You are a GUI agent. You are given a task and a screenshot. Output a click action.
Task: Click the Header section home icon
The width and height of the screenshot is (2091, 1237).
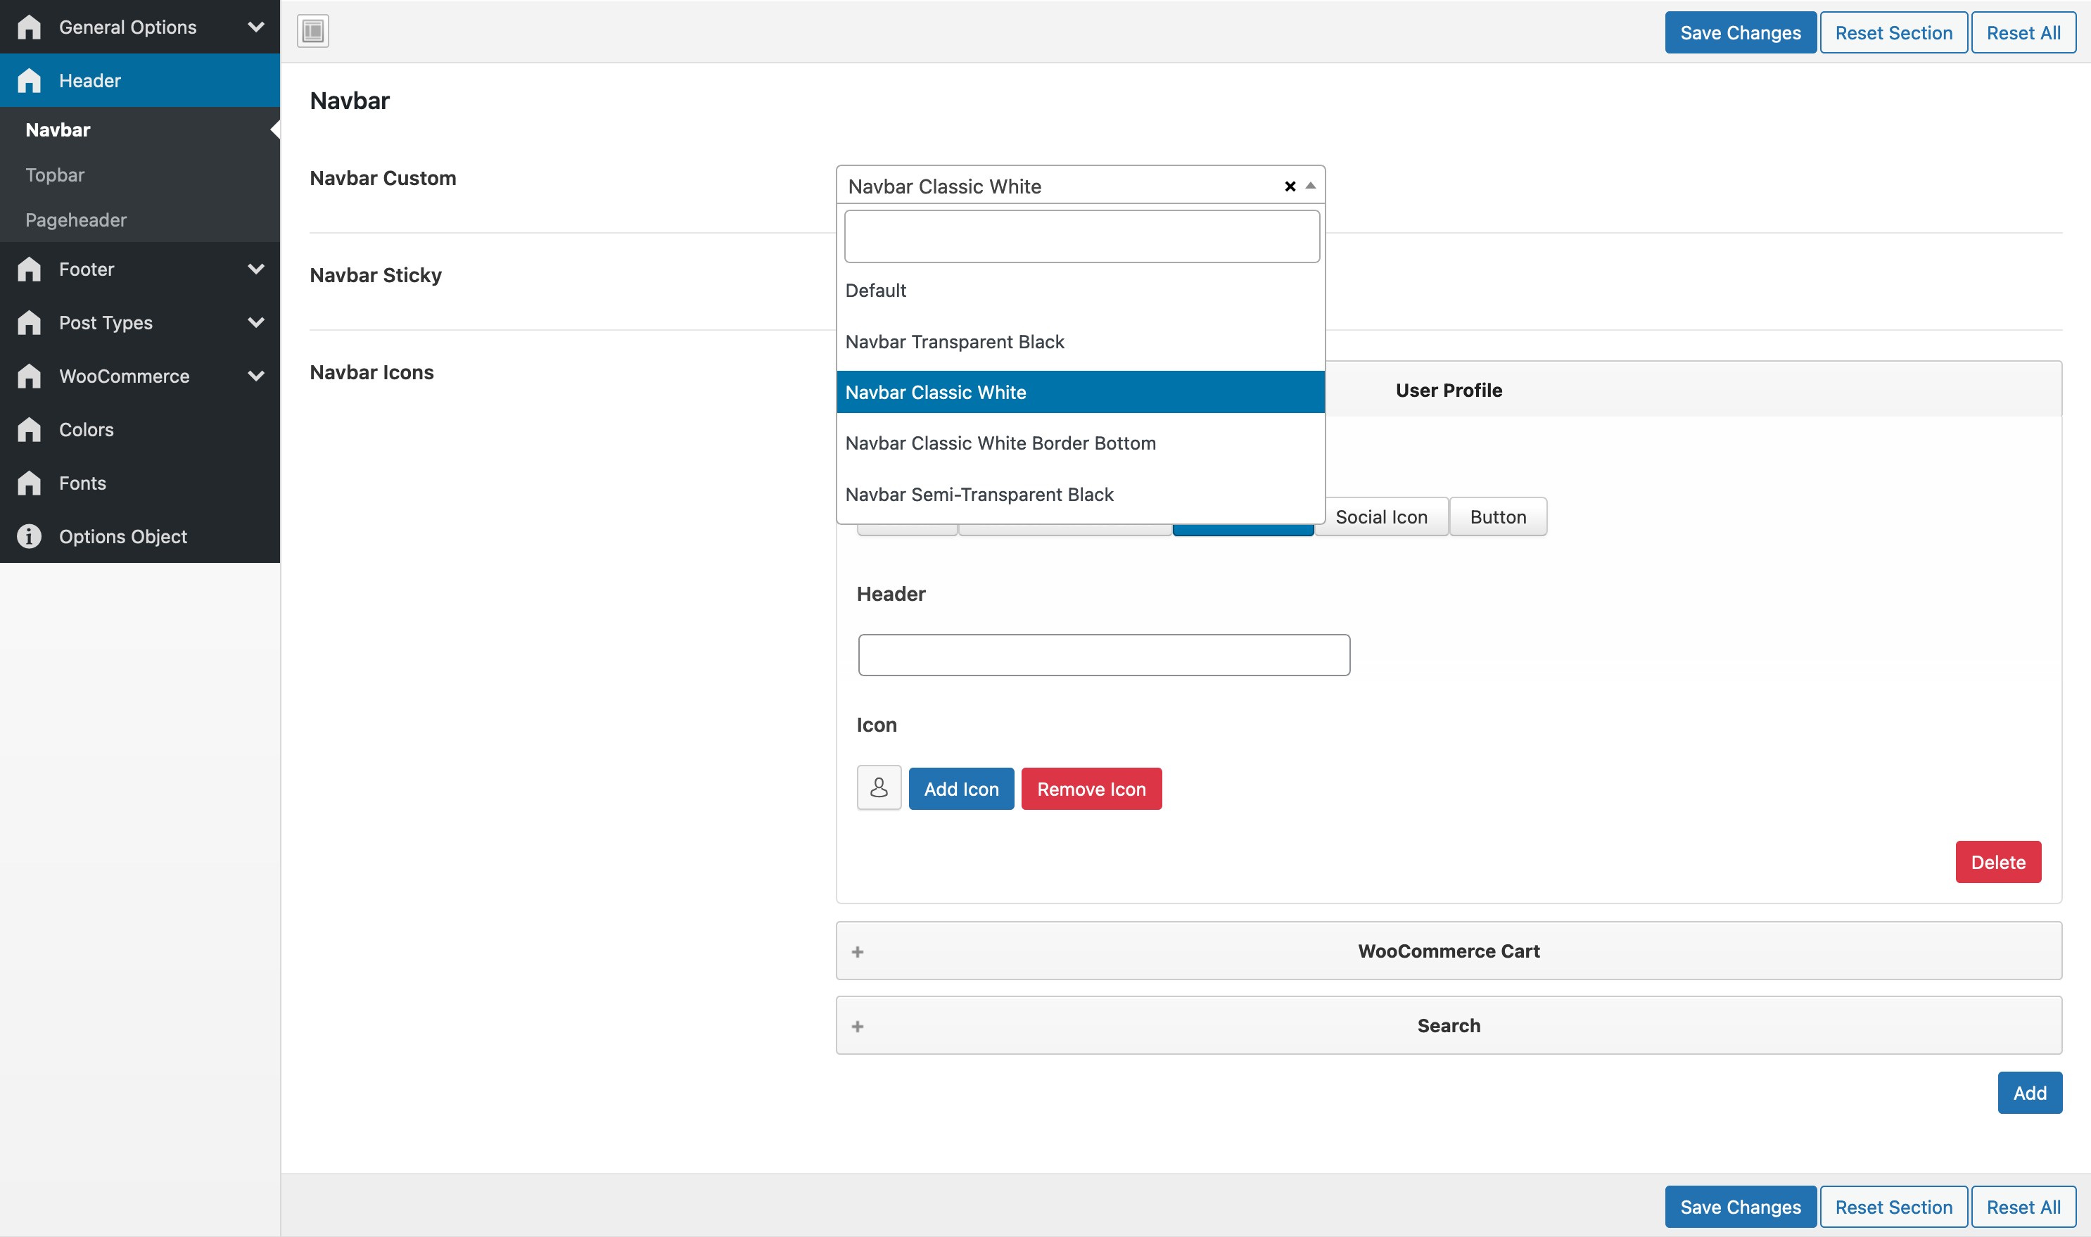tap(29, 80)
